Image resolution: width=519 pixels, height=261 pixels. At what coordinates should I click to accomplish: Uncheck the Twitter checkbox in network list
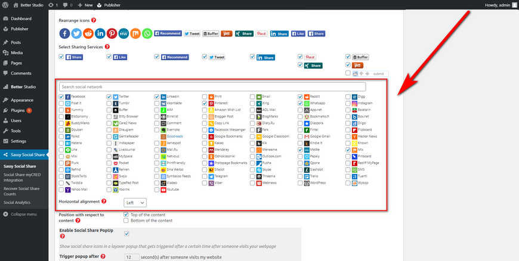point(109,97)
